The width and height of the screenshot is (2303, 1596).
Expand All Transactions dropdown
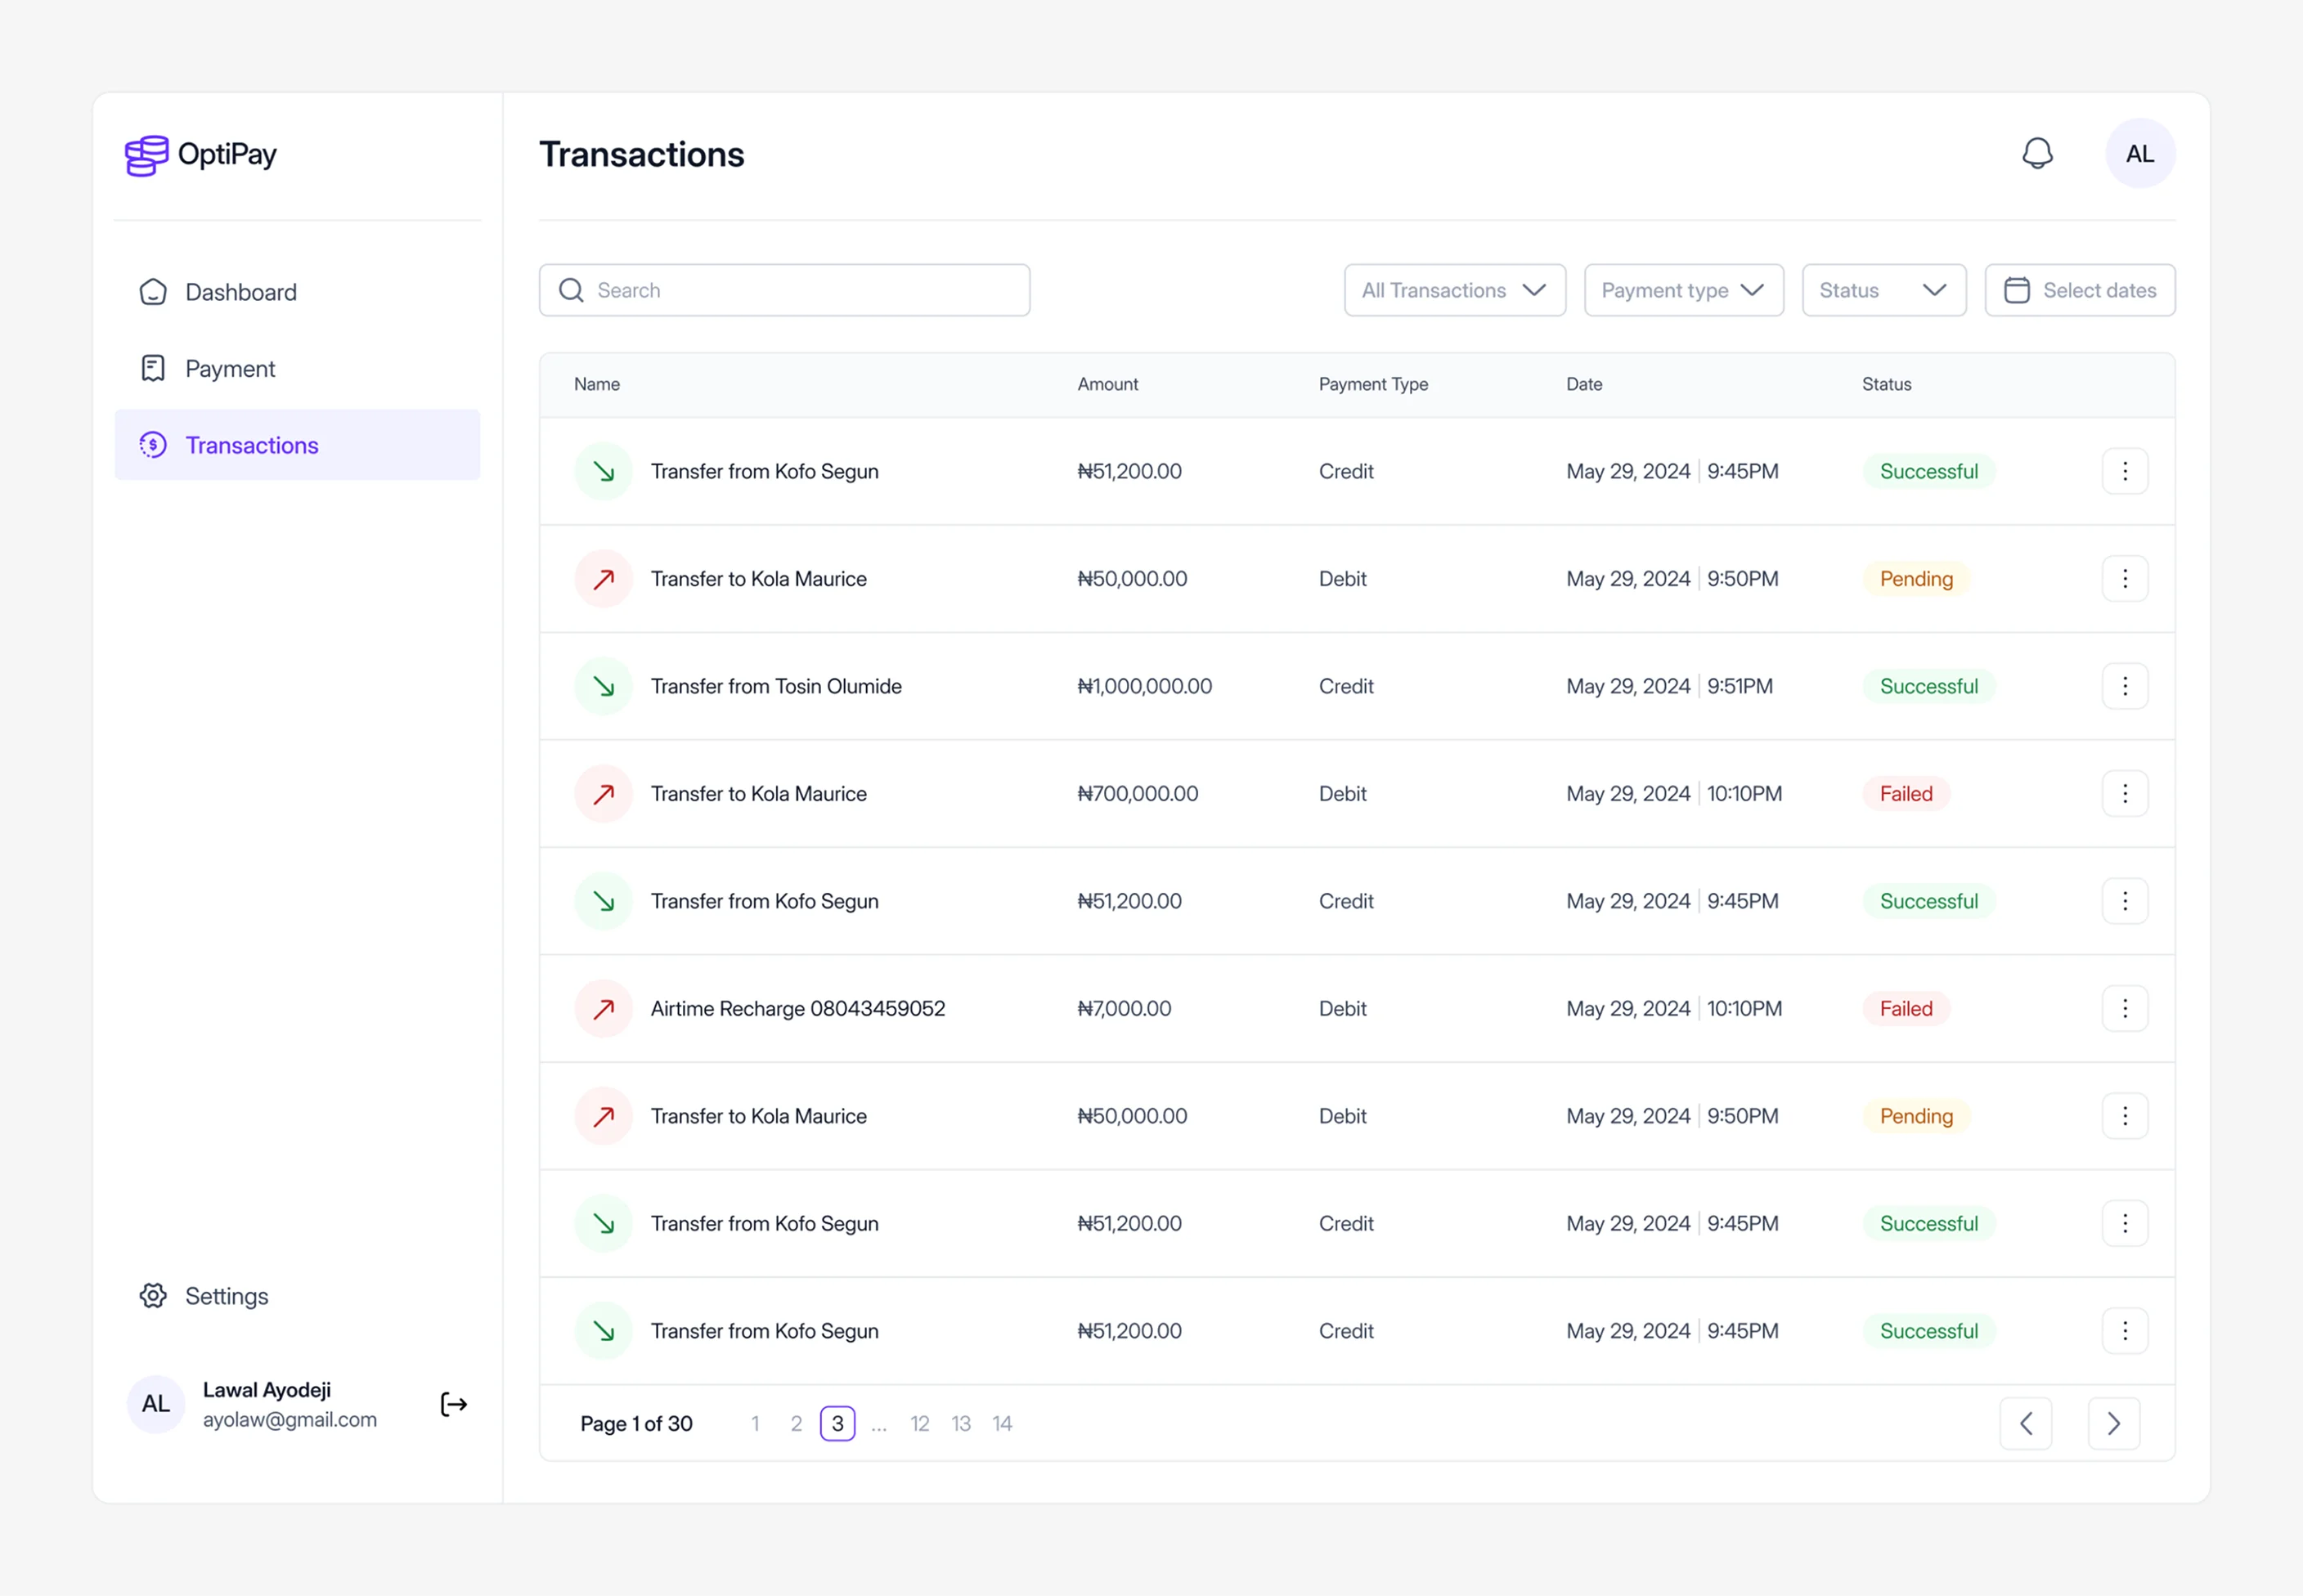click(1455, 290)
